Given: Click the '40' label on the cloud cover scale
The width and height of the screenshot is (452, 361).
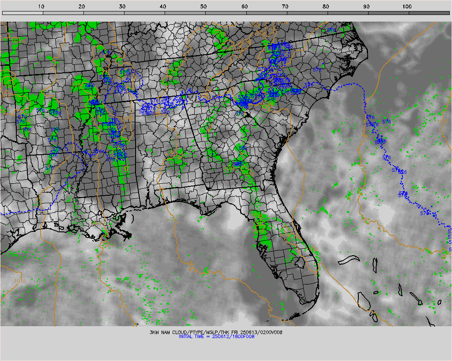Looking at the screenshot, I should coord(163,7).
